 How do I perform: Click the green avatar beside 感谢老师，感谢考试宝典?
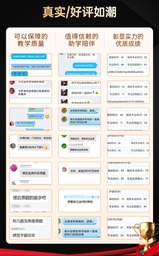tap(64, 145)
